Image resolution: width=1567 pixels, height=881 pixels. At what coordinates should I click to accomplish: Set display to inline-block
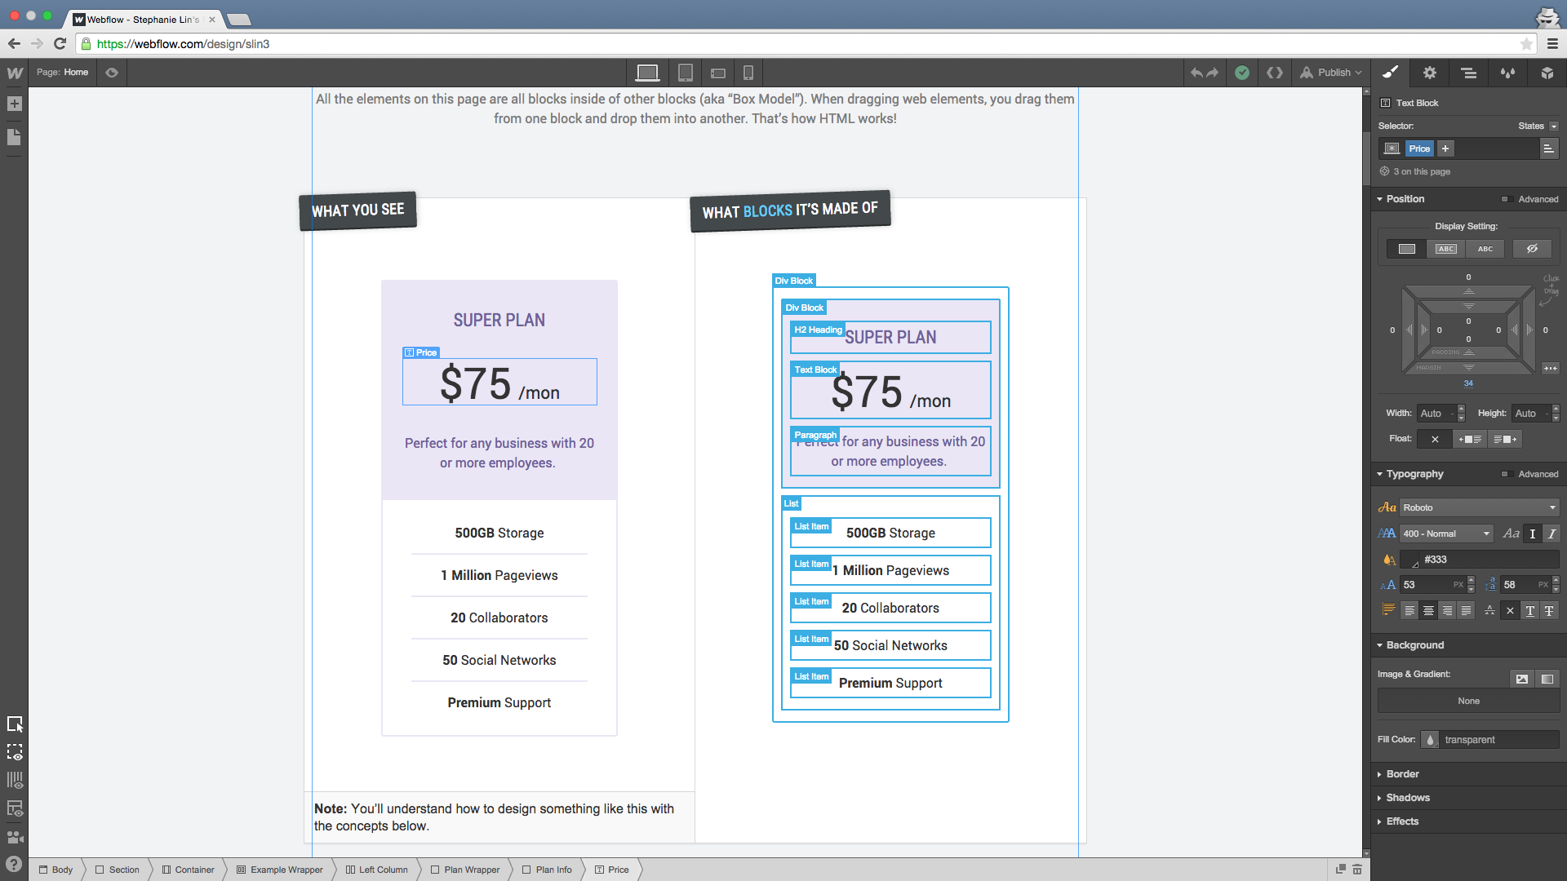pyautogui.click(x=1446, y=249)
